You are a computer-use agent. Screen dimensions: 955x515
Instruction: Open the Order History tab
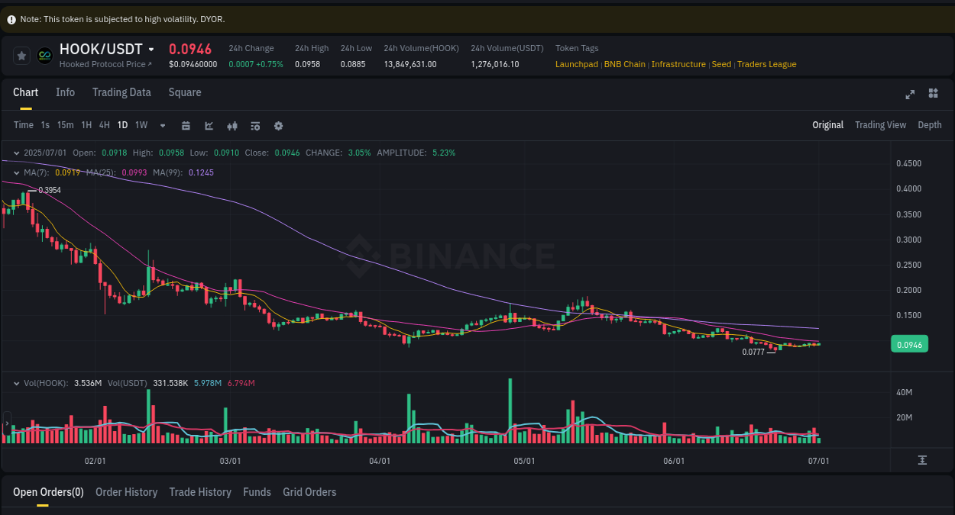pyautogui.click(x=126, y=492)
